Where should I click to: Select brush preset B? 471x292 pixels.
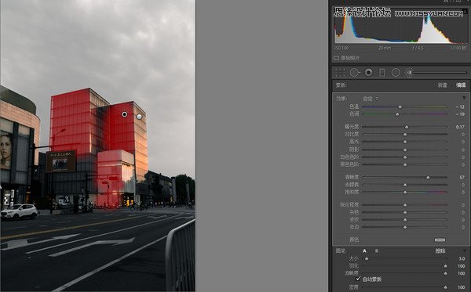(376, 251)
